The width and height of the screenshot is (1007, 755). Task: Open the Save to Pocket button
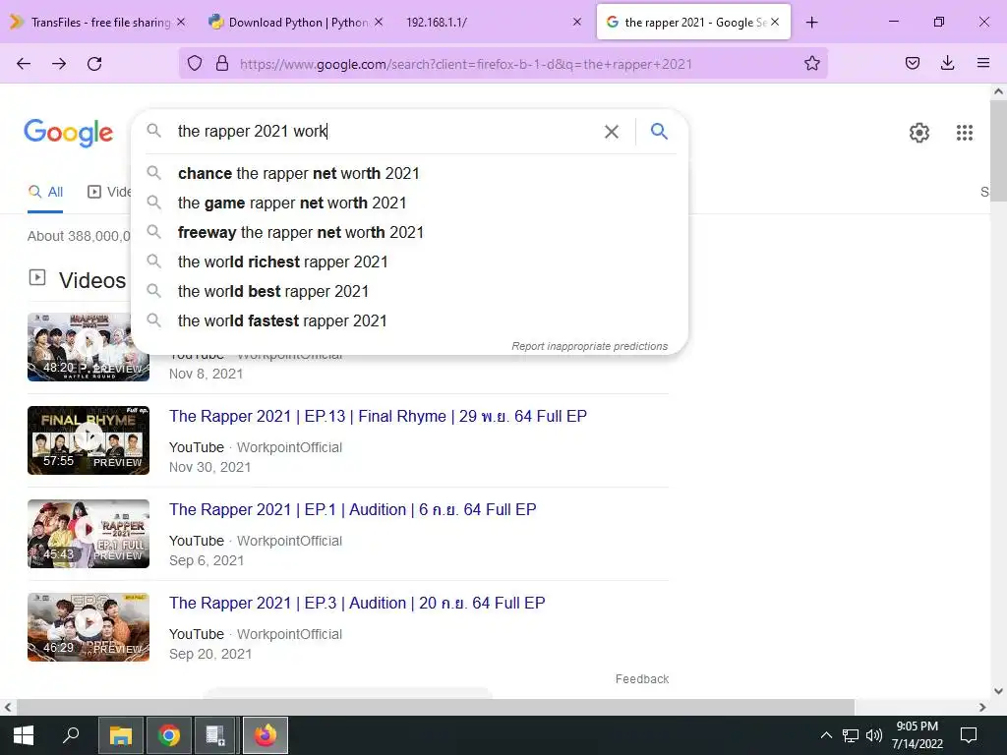(x=912, y=63)
